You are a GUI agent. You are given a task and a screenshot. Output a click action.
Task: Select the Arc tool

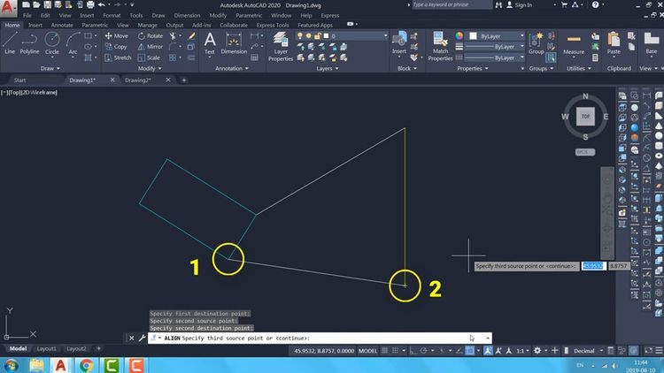[73, 42]
